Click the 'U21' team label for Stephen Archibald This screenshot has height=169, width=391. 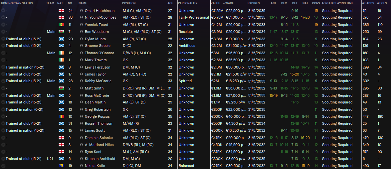(50, 159)
